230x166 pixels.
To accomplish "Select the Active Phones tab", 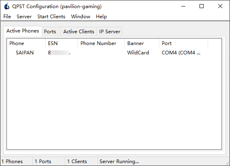I will [23, 31].
